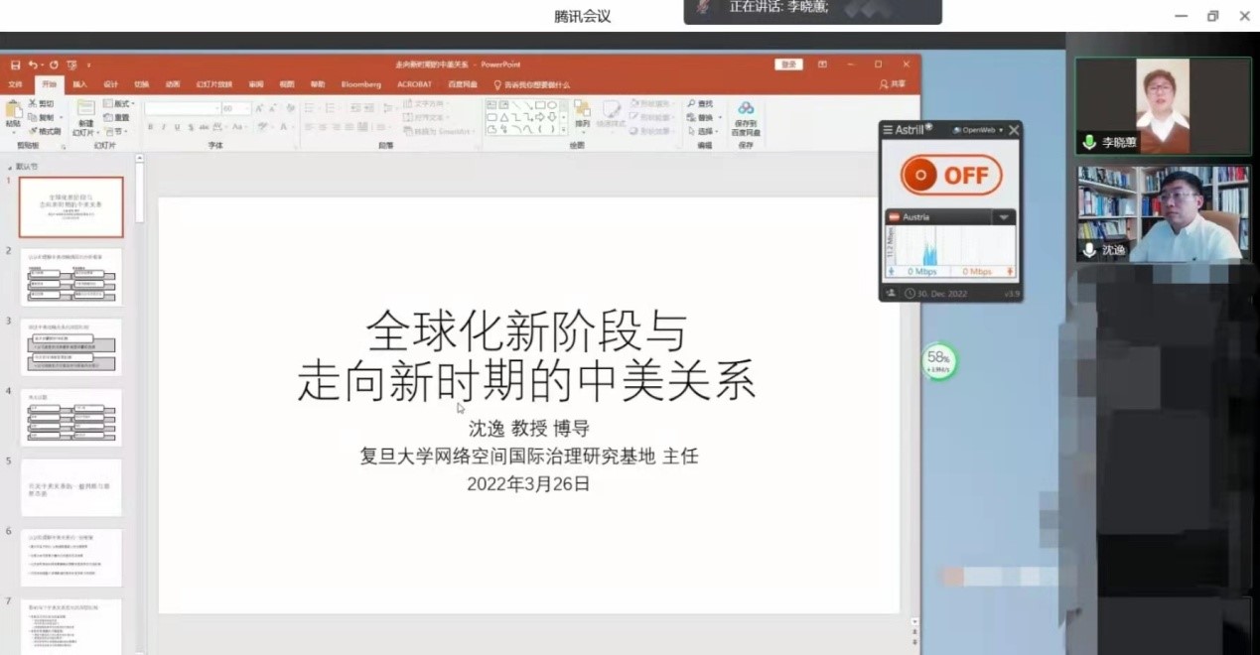The height and width of the screenshot is (655, 1260).
Task: Click the Share (共享) button
Action: pyautogui.click(x=893, y=84)
